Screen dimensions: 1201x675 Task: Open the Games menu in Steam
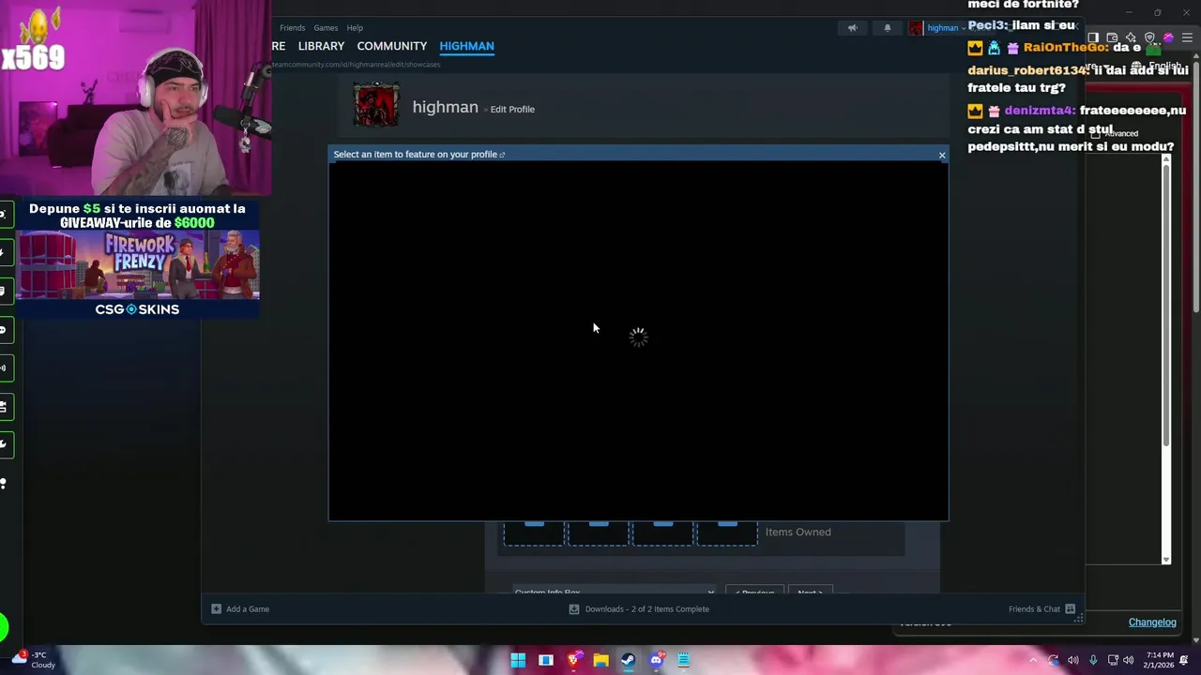coord(326,28)
